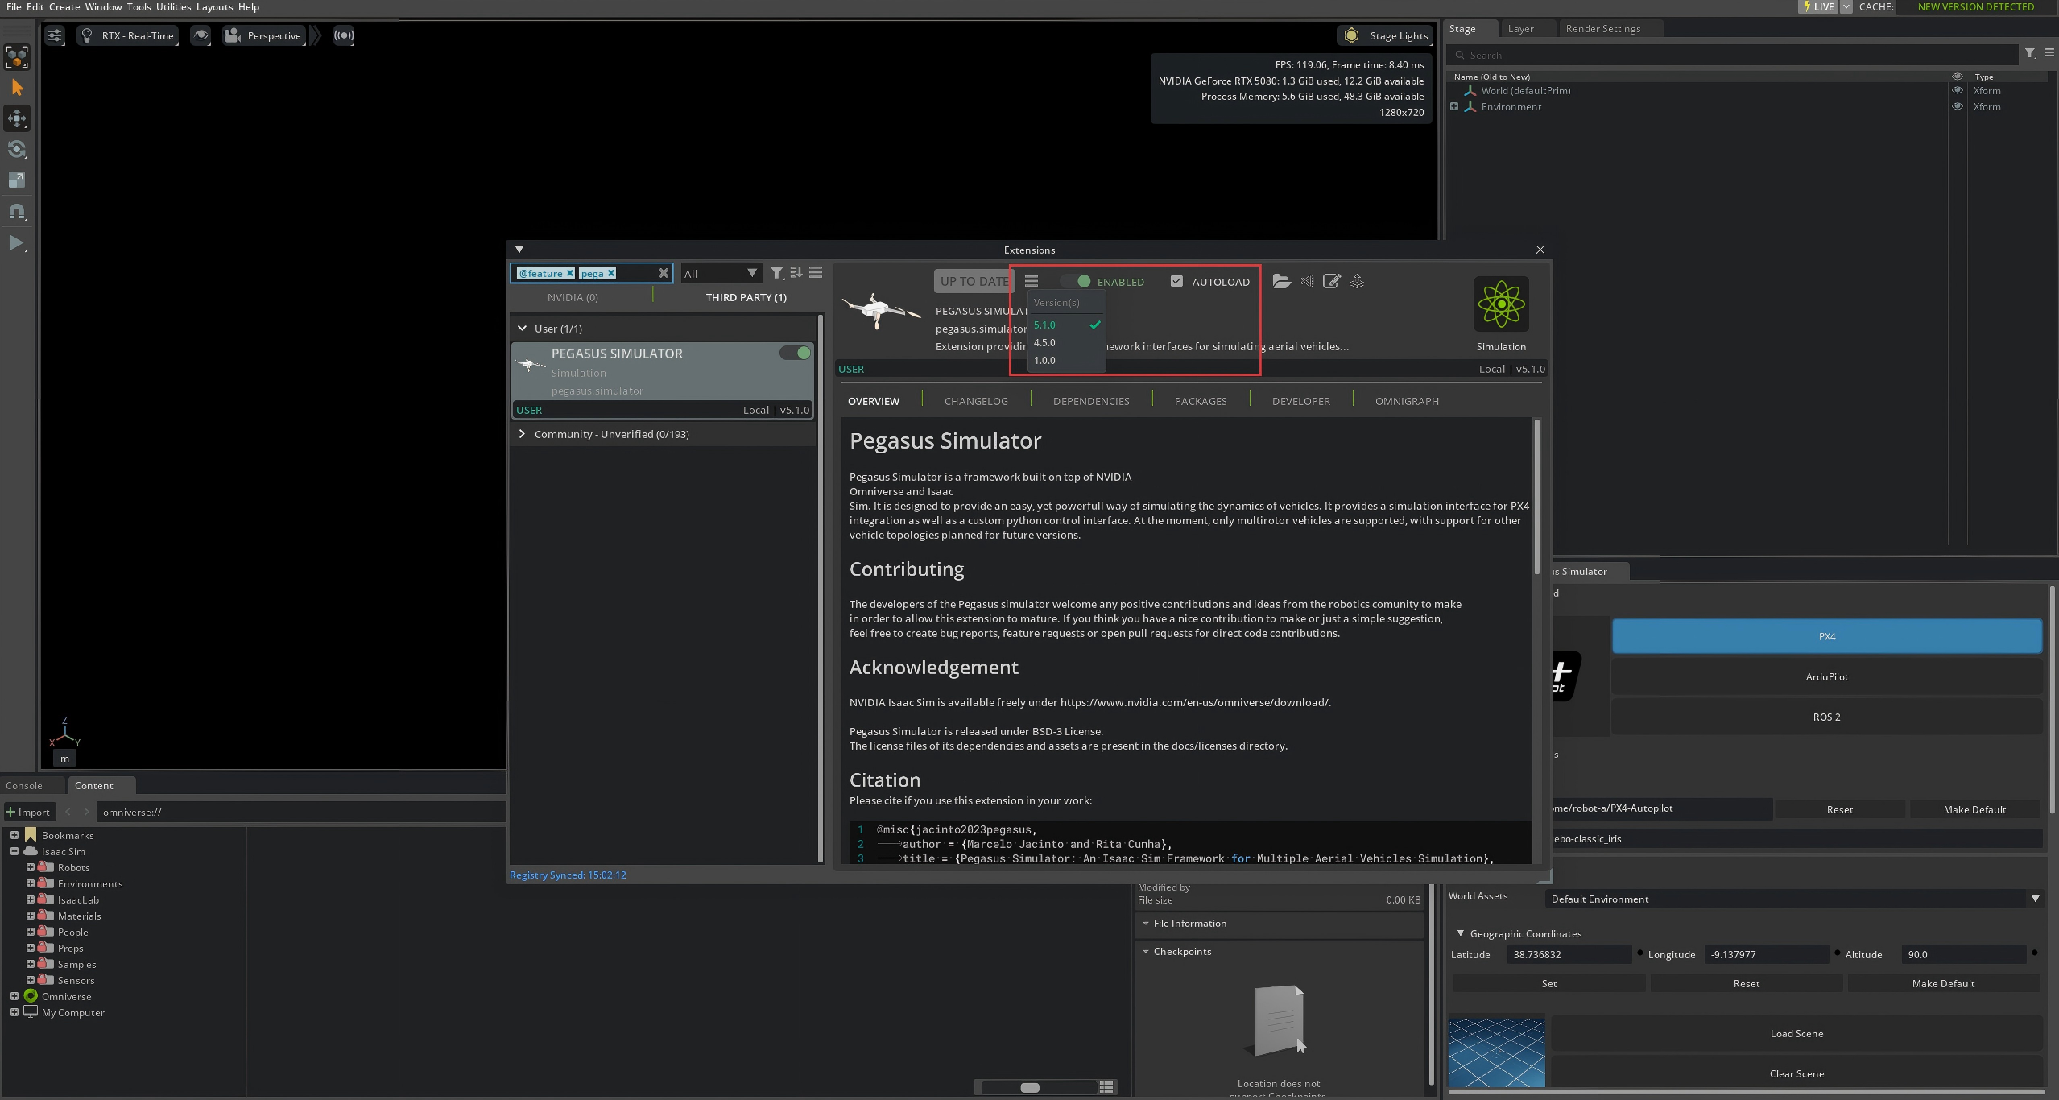
Task: Open extension in VS Code icon
Action: pyautogui.click(x=1307, y=281)
